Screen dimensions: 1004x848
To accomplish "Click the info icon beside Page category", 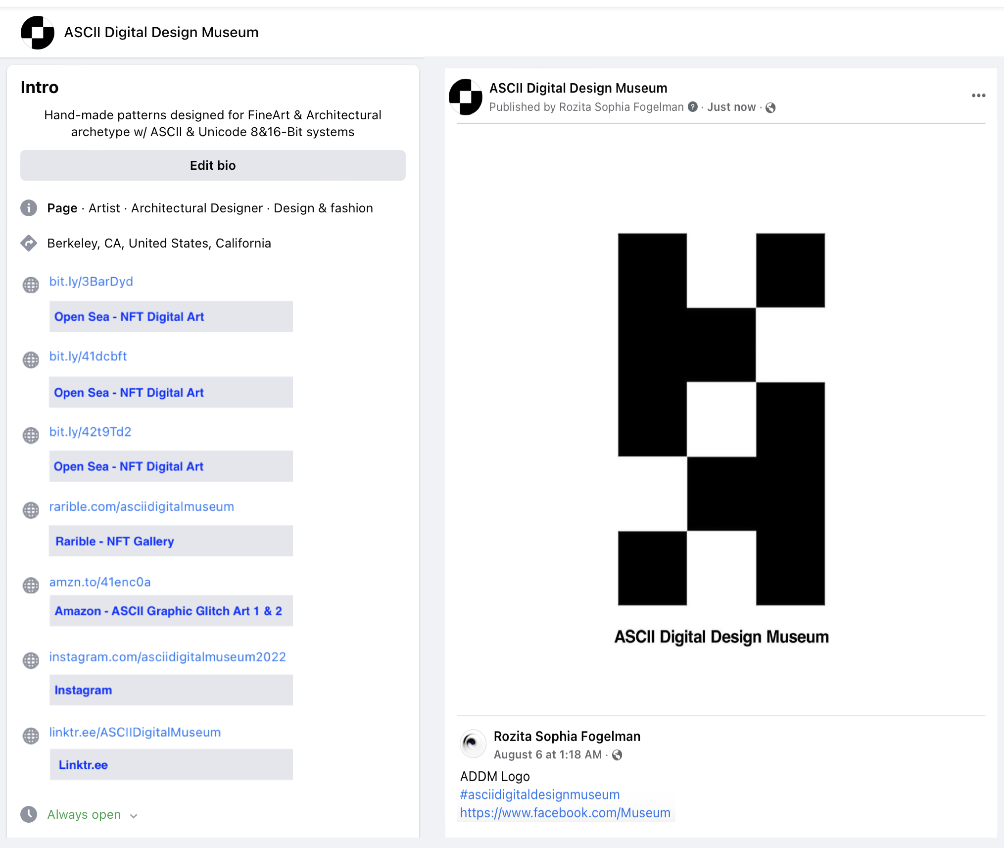I will point(29,208).
